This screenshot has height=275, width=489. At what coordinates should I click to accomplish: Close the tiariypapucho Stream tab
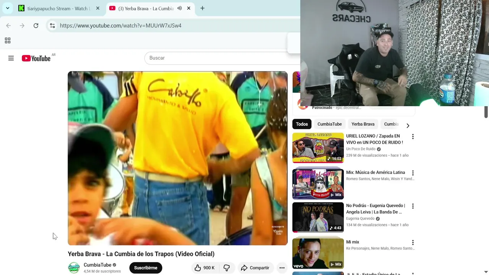(98, 8)
